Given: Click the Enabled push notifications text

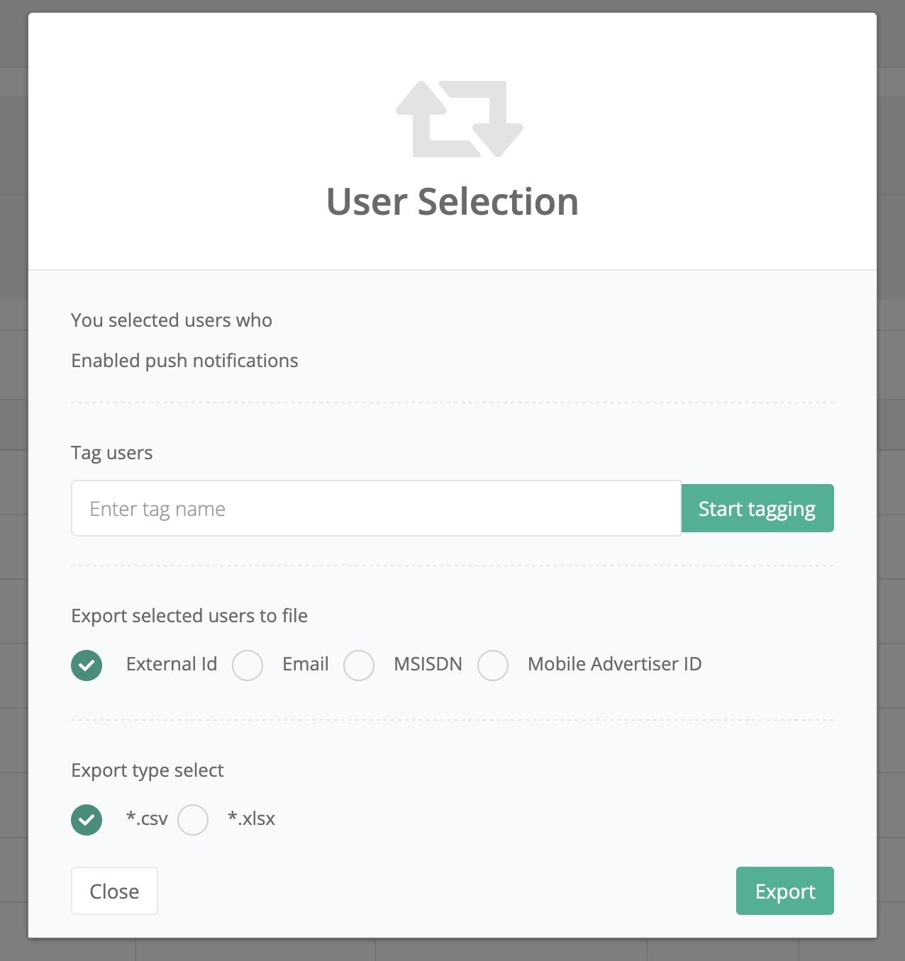Looking at the screenshot, I should click(x=184, y=361).
